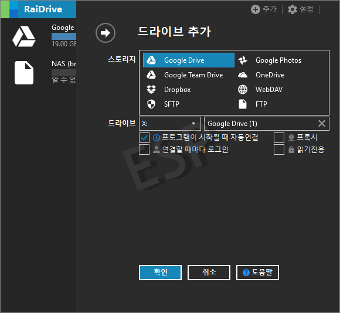Image resolution: width=340 pixels, height=313 pixels.
Task: Click the RaiDrive logo icon
Action: tap(9, 9)
